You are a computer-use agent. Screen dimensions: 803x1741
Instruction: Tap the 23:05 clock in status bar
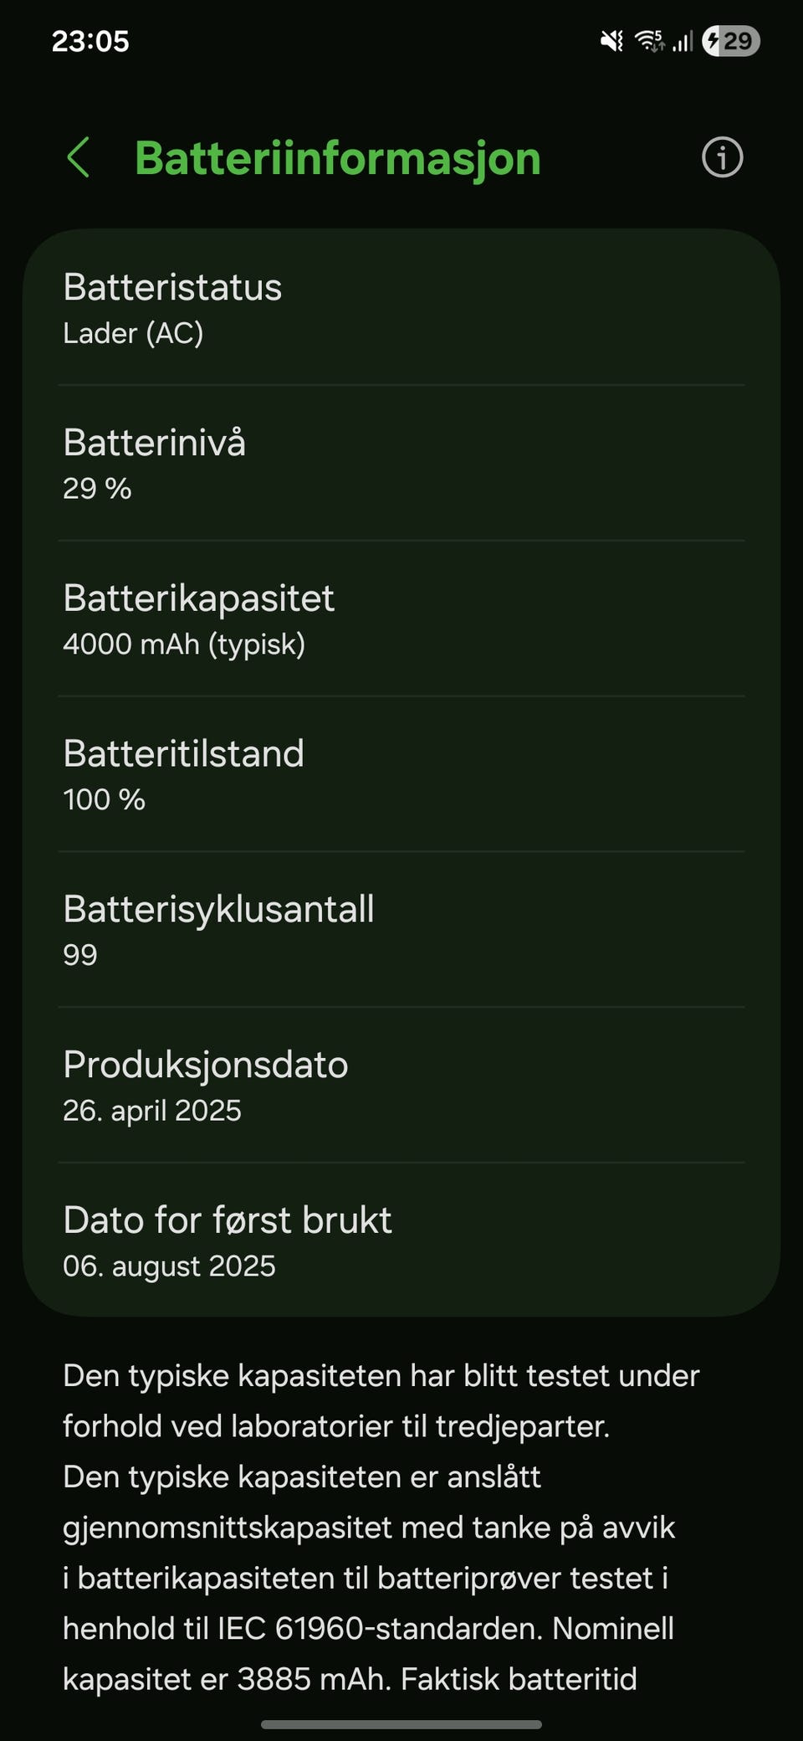pos(90,41)
